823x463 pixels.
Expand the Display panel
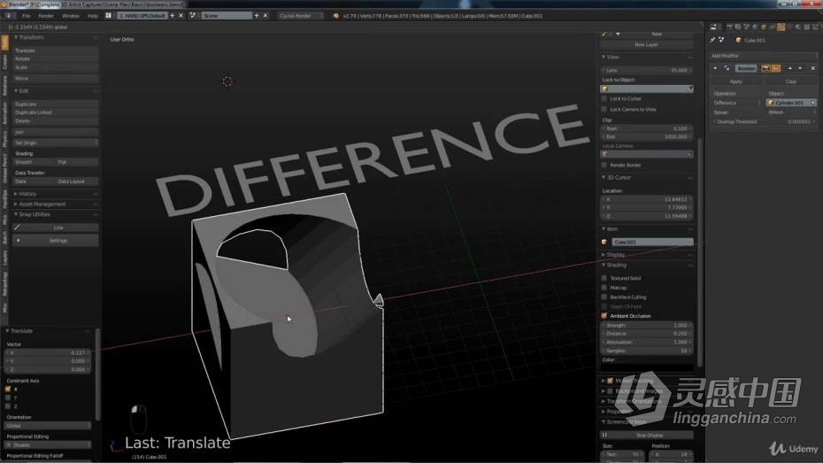coord(604,255)
